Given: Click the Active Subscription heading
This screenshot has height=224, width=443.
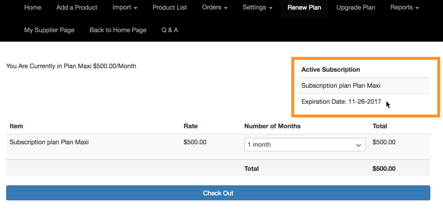Looking at the screenshot, I should tap(331, 70).
